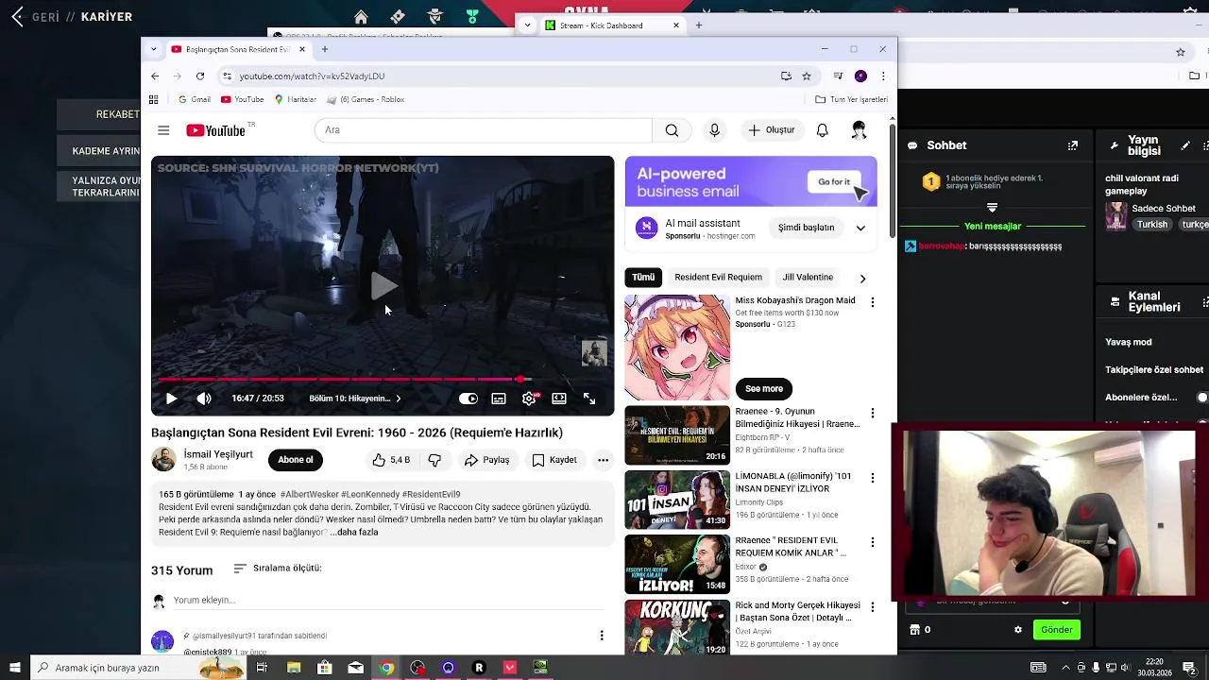Expand the description with ...daha fazla
This screenshot has height=680, width=1209.
pos(354,532)
